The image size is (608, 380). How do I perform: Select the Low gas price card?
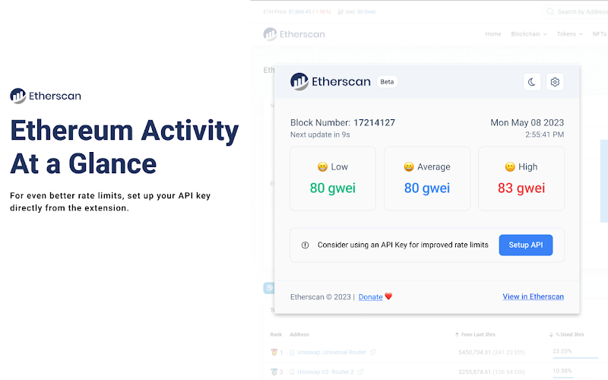point(333,179)
